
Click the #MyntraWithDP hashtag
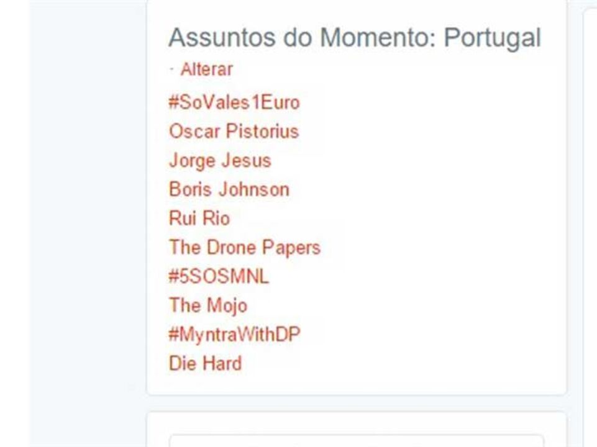point(234,335)
